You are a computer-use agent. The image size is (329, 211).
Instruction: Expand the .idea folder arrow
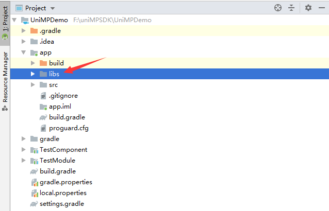24,42
